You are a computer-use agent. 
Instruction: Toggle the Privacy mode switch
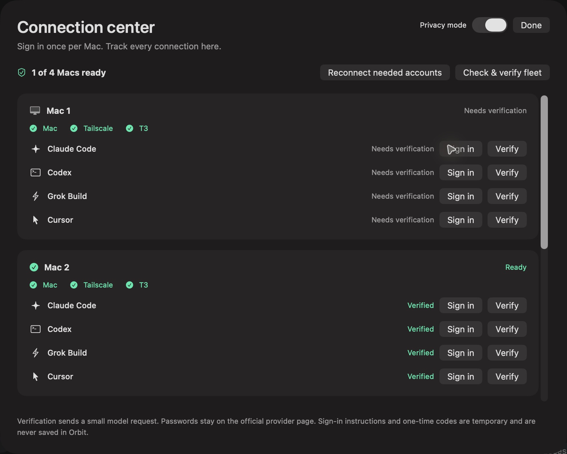490,25
